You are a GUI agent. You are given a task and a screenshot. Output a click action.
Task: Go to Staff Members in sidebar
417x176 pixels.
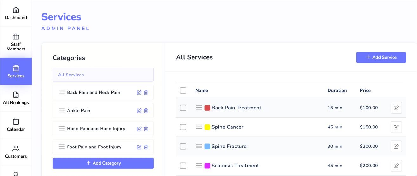click(x=16, y=42)
